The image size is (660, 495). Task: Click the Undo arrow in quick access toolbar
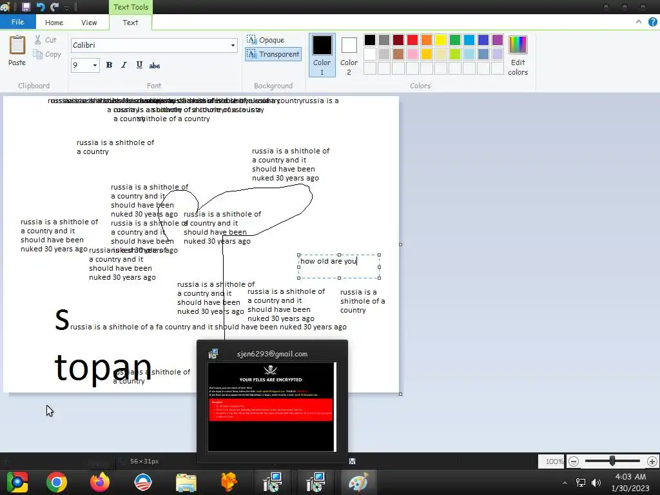pos(41,6)
